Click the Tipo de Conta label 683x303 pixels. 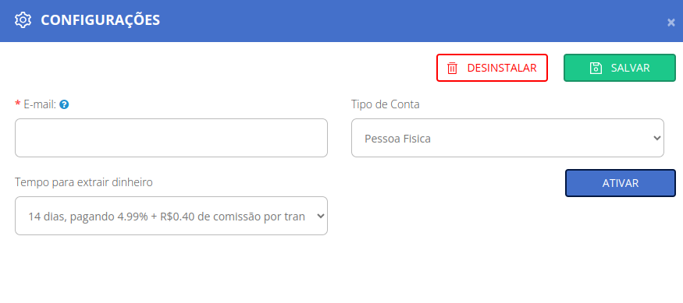[386, 104]
